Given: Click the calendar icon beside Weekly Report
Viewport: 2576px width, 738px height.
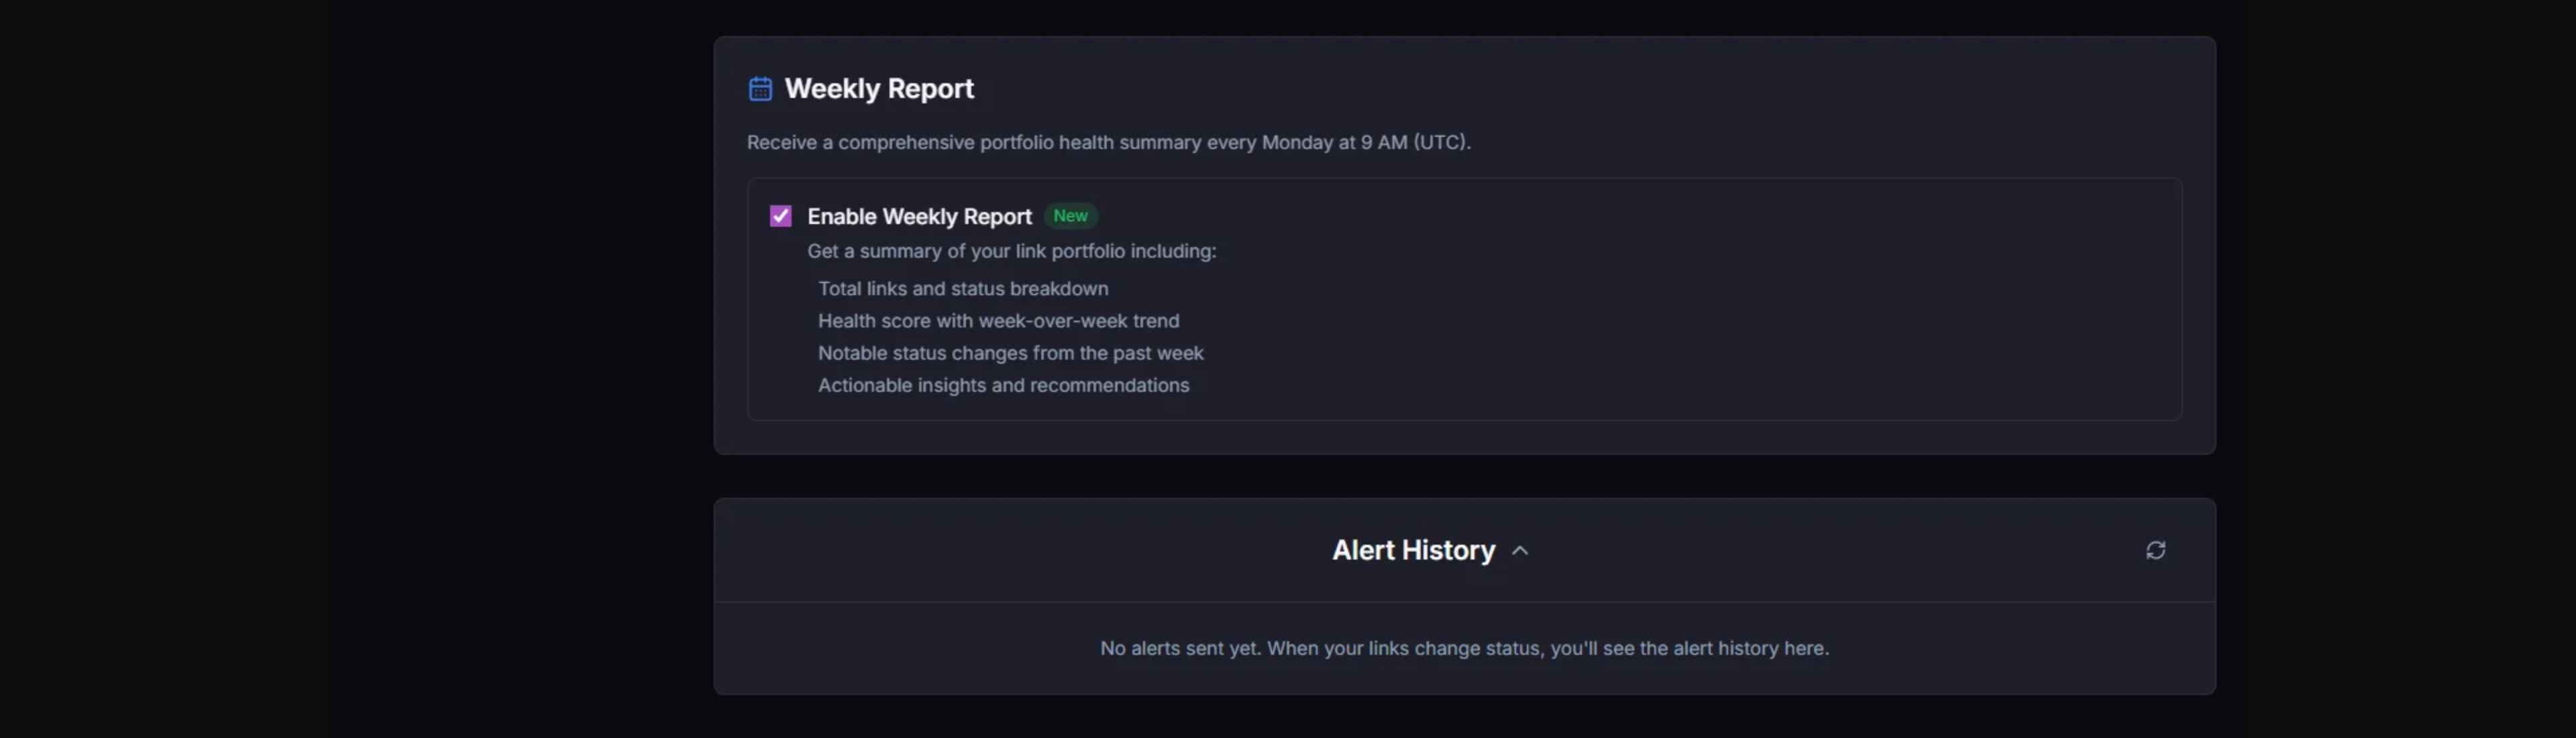Looking at the screenshot, I should 760,89.
